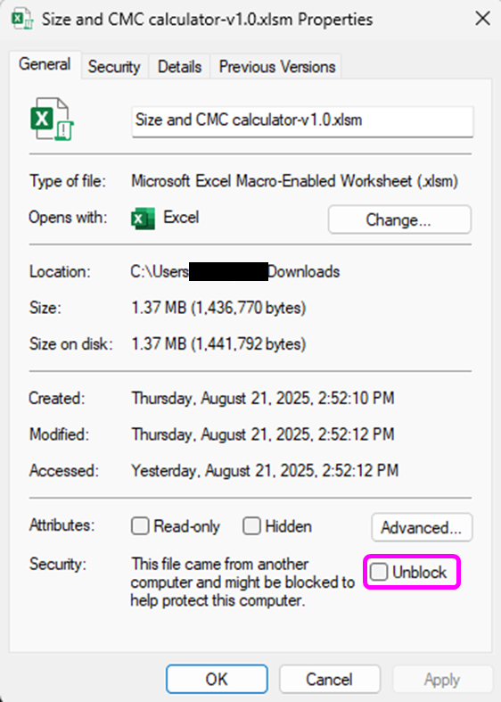Viewport: 501px width, 702px height.
Task: Click the title bar Excel file icon
Action: pos(22,20)
